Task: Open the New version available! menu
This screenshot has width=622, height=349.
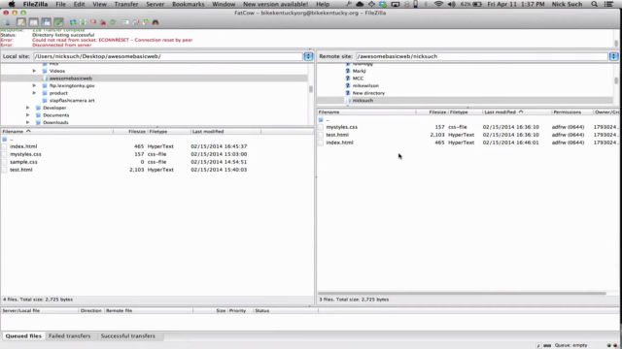Action: pos(275,4)
